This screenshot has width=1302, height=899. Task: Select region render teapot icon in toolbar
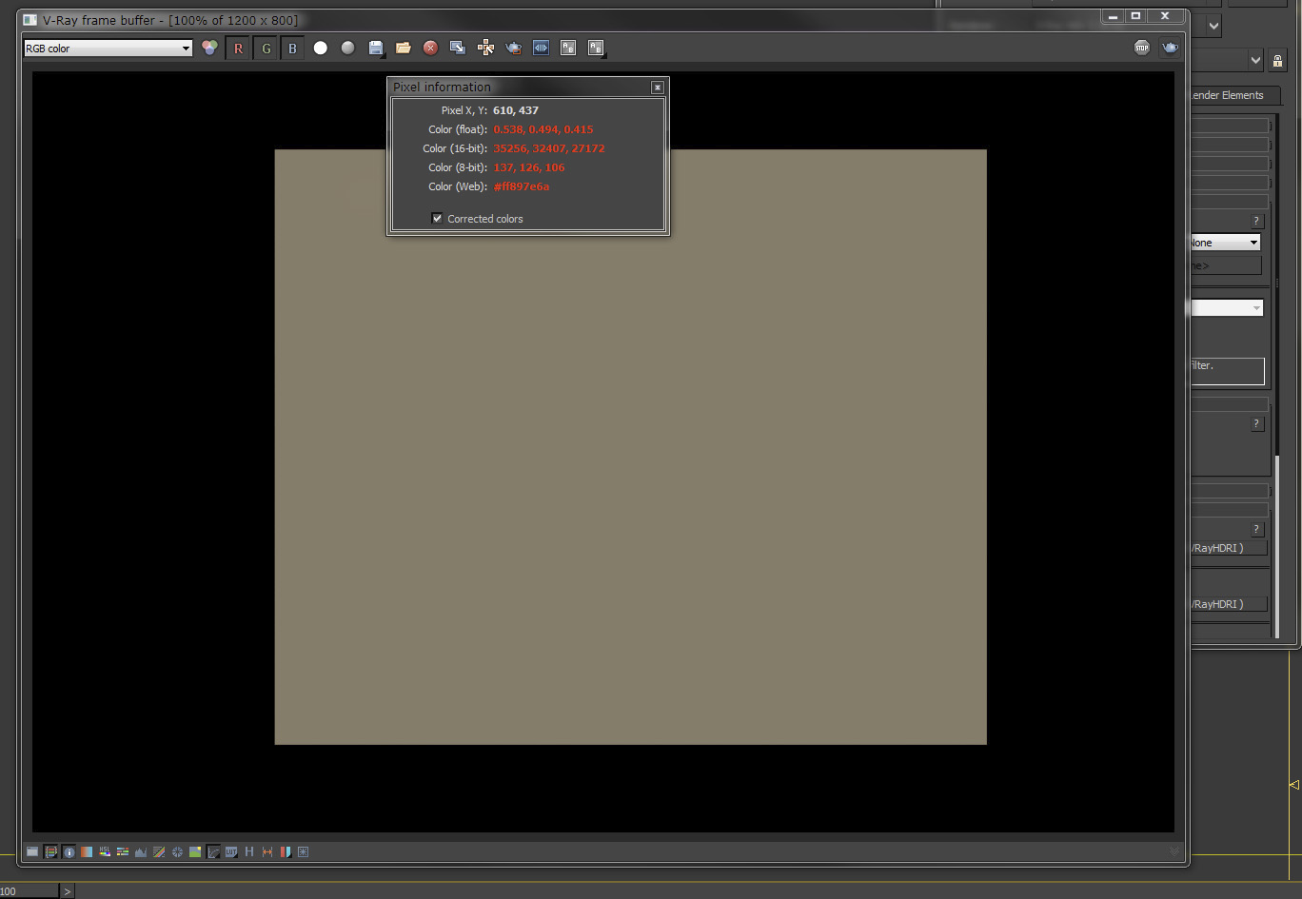(514, 48)
